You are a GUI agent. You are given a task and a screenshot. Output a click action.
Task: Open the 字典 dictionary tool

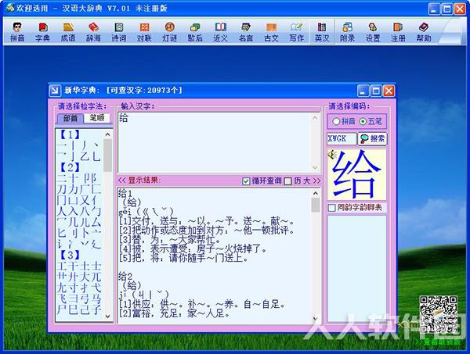[x=42, y=32]
